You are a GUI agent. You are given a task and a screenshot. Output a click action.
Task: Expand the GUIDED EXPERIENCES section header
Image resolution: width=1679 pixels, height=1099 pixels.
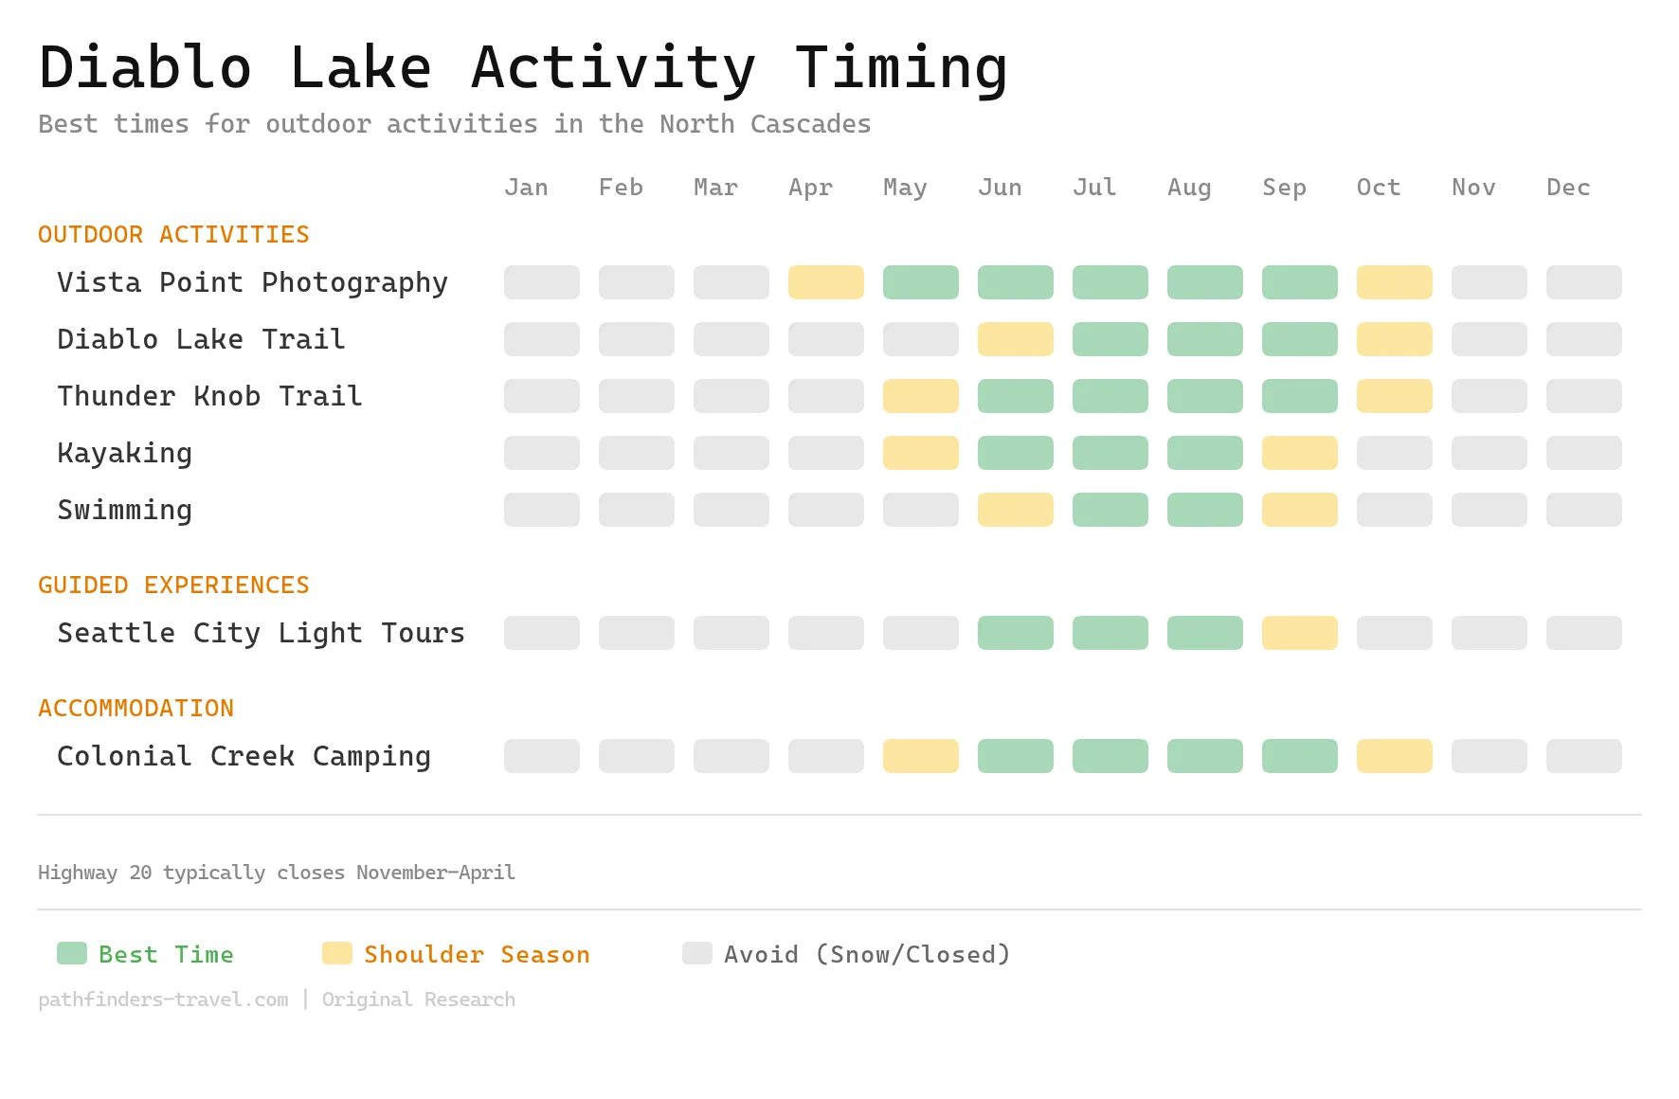[173, 585]
